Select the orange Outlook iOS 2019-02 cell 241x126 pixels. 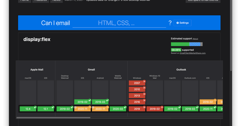(x=208, y=102)
